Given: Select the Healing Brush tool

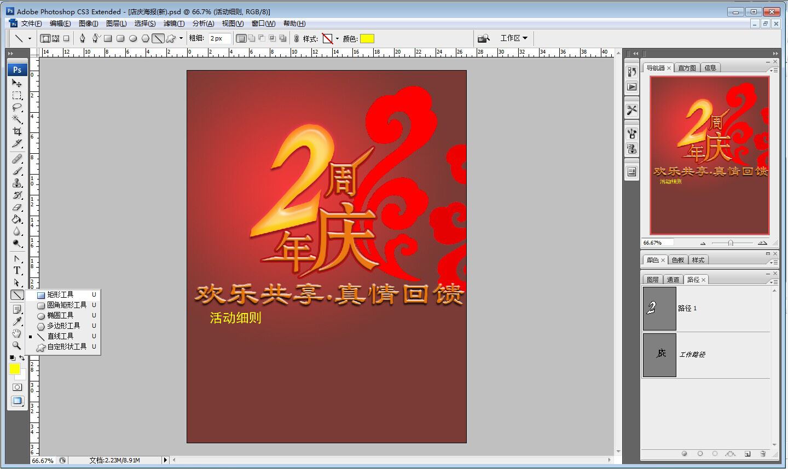Looking at the screenshot, I should click(17, 159).
